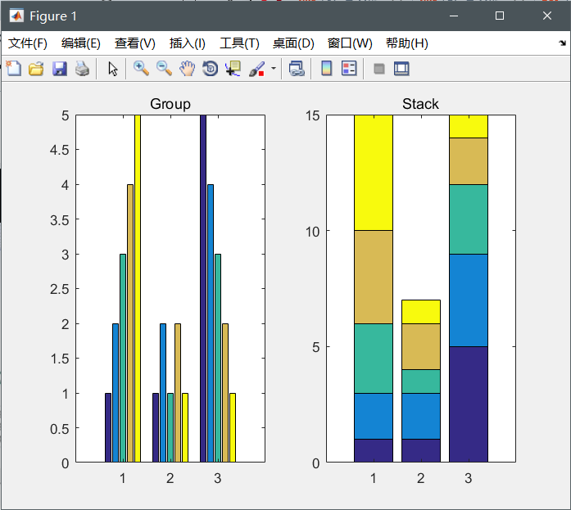571x510 pixels.
Task: Click the Stack plot title
Action: tap(420, 104)
